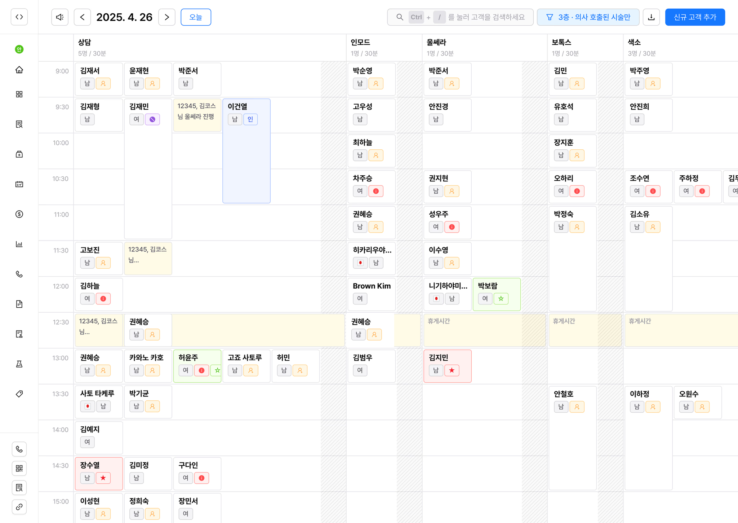Go to next day arrow
Screen dimensions: 738x523
click(x=167, y=17)
